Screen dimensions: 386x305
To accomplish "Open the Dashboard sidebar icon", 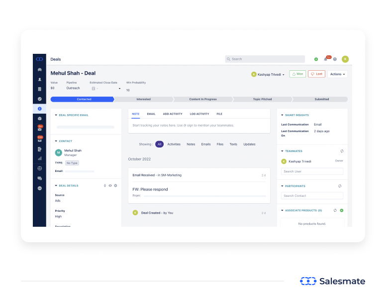I will tap(40, 70).
